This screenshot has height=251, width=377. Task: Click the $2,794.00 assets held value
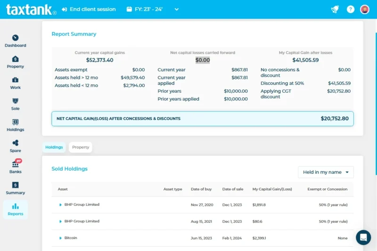134,86
